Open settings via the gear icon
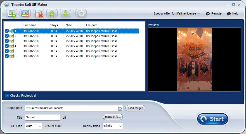This screenshot has width=246, height=134. [81, 13]
